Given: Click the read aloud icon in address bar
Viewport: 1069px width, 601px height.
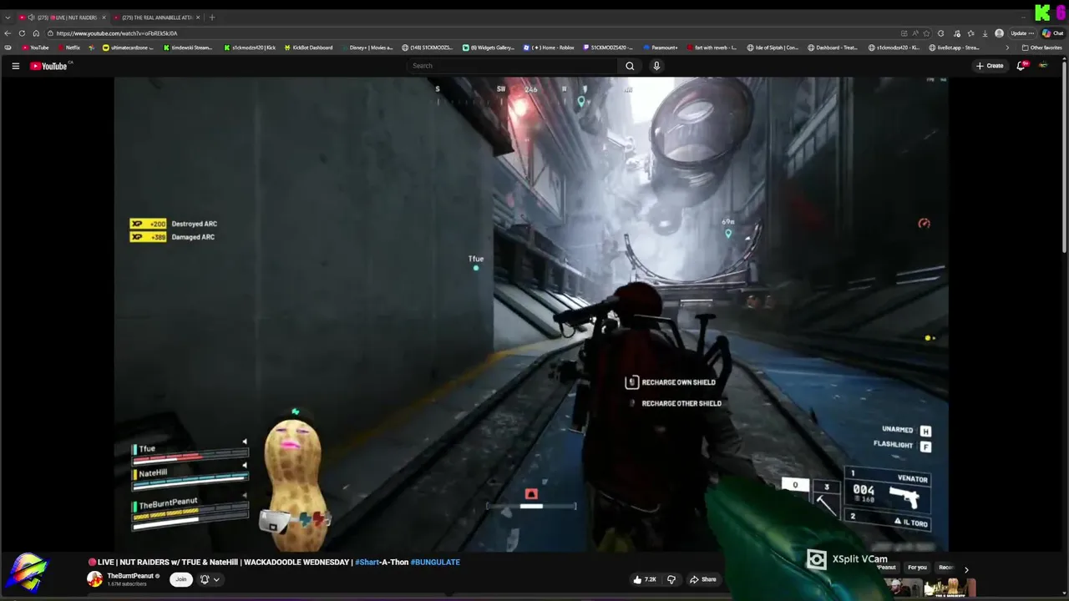Looking at the screenshot, I should pos(915,33).
